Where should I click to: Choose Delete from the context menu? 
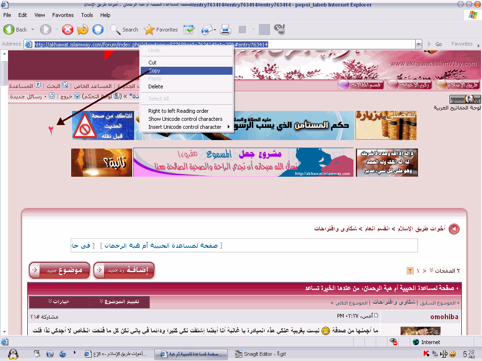pyautogui.click(x=186, y=86)
